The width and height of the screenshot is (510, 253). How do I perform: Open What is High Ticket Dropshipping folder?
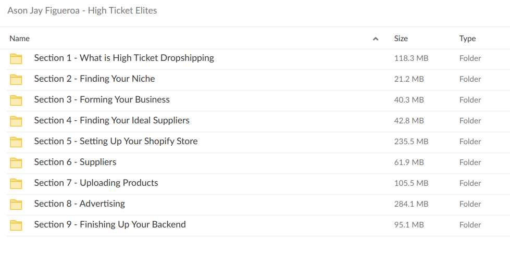tap(124, 58)
